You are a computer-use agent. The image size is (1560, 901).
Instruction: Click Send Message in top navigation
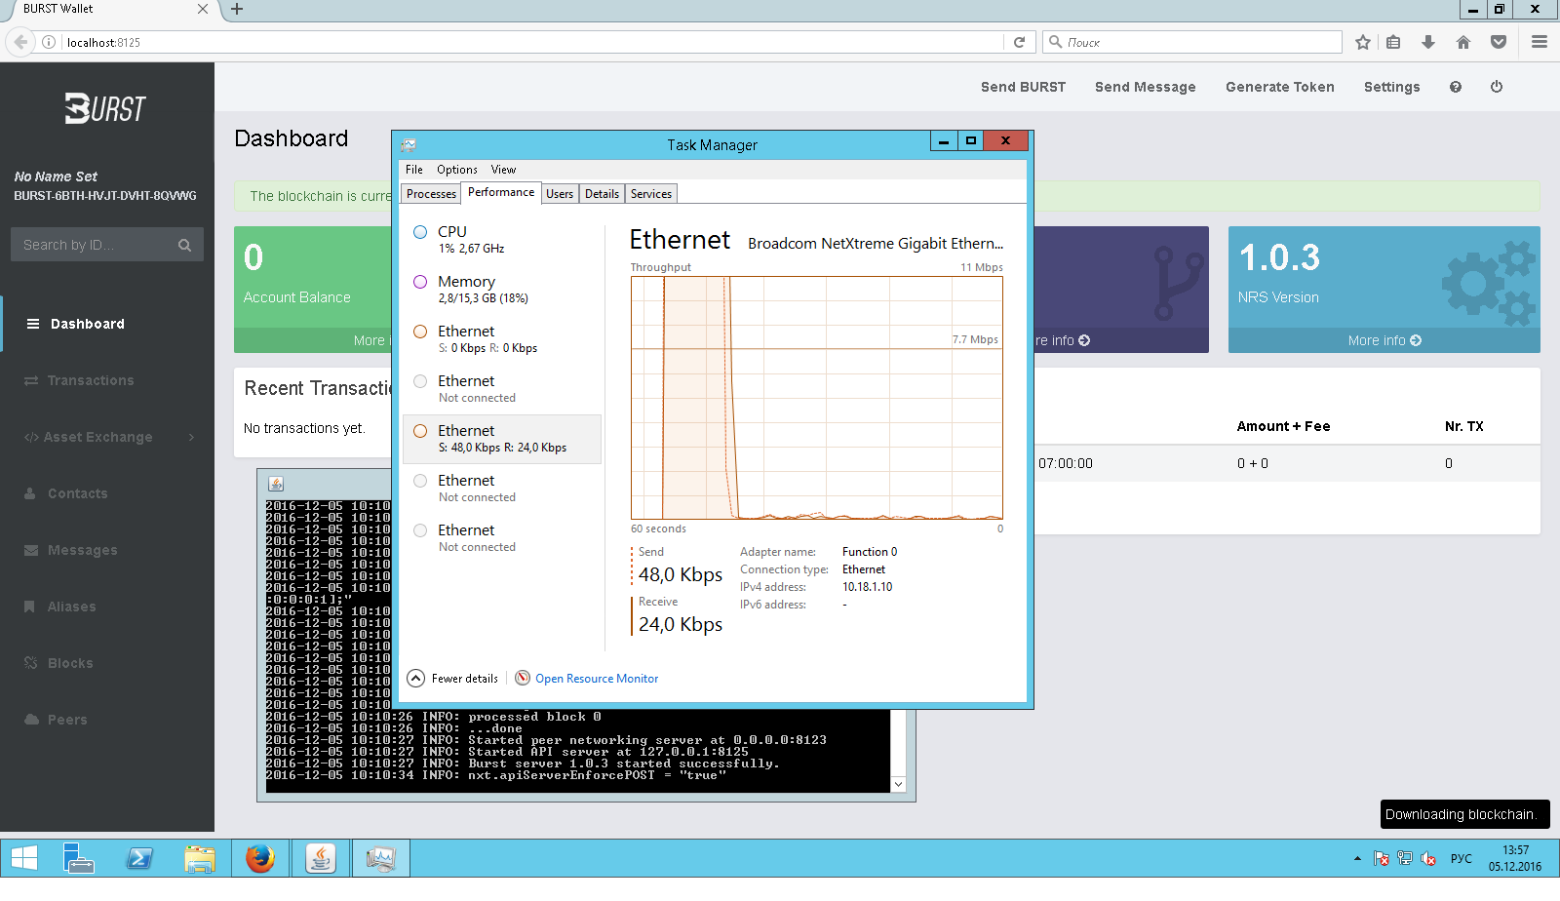1145,87
